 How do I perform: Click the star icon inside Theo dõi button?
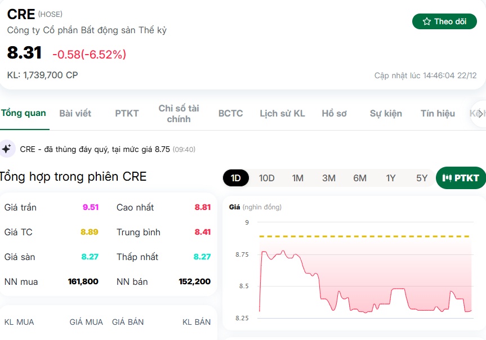(427, 21)
